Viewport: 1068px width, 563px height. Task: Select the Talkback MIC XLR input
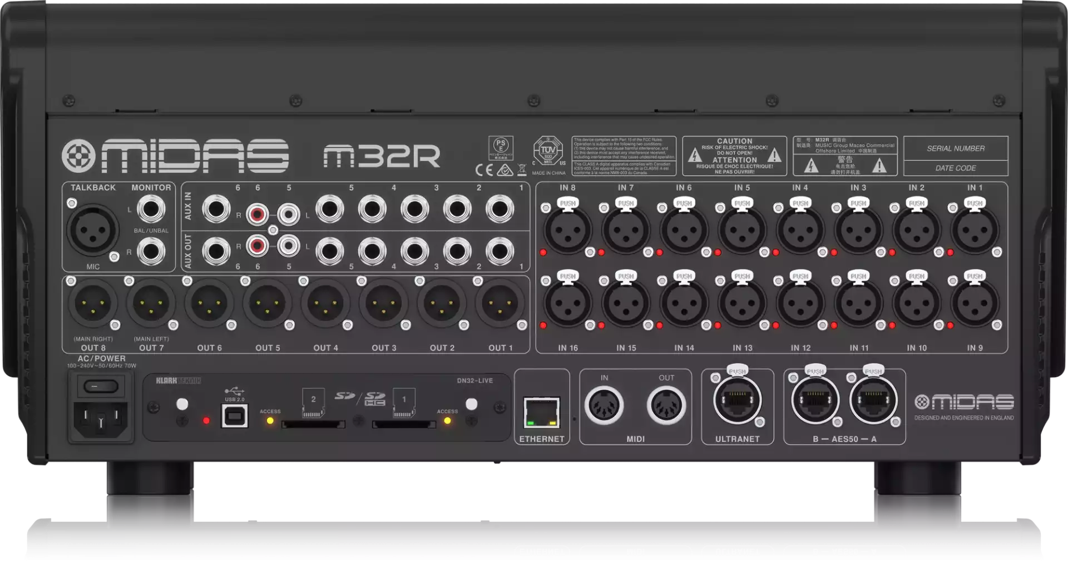(92, 230)
